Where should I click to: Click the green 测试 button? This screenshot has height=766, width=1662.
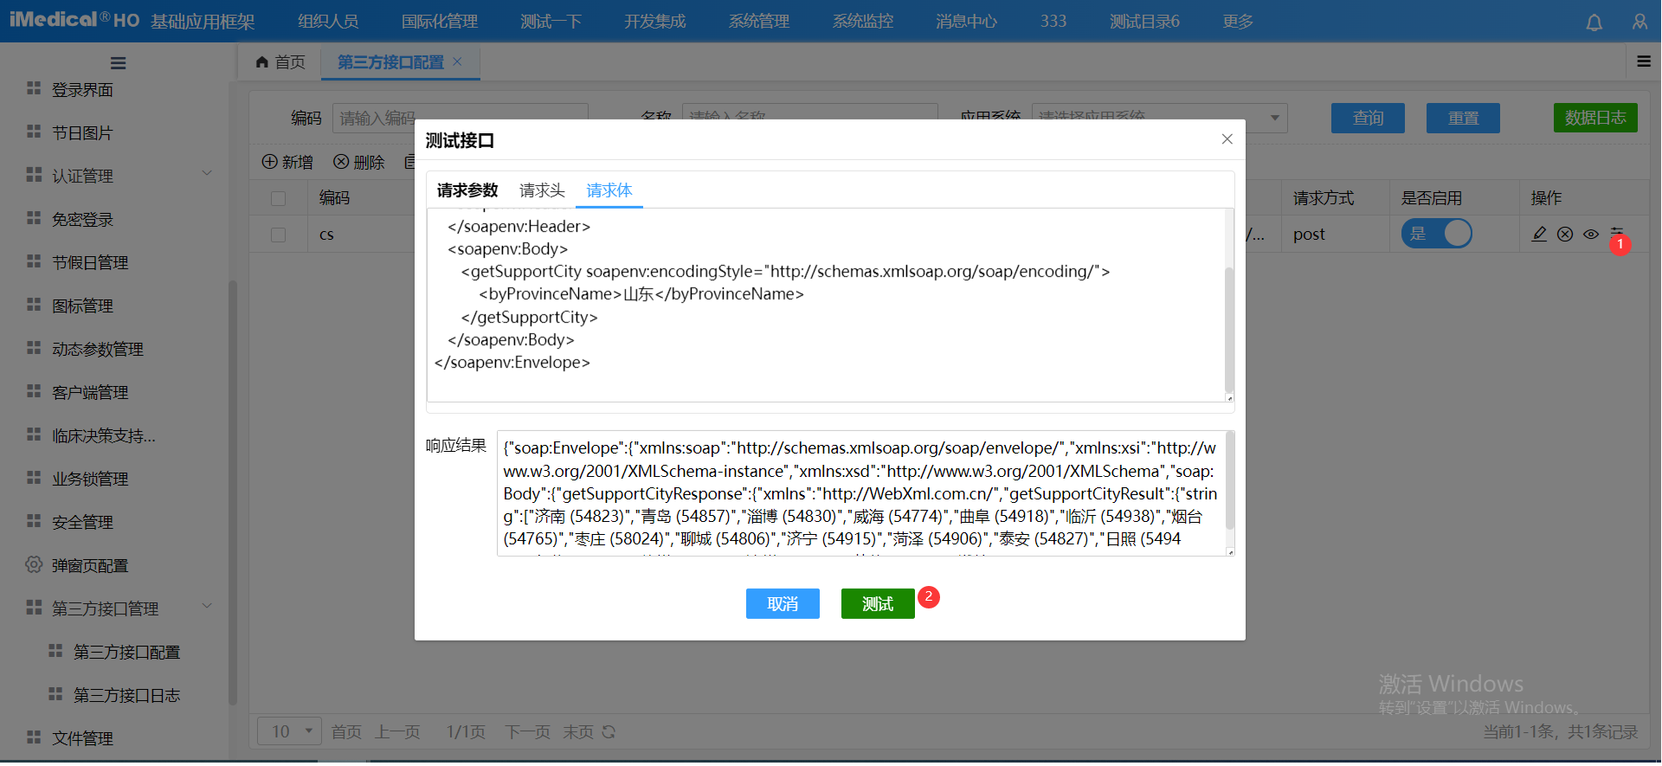click(877, 604)
